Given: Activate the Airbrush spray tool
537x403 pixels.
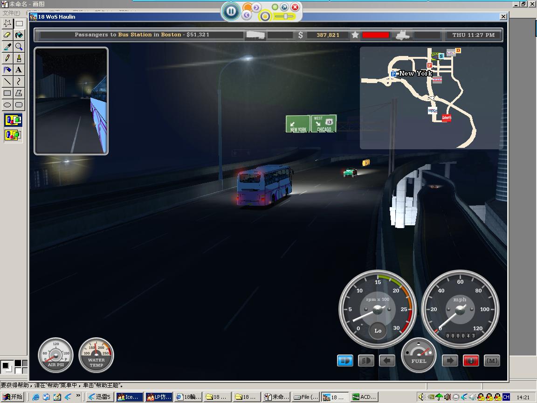Looking at the screenshot, I should (x=7, y=69).
